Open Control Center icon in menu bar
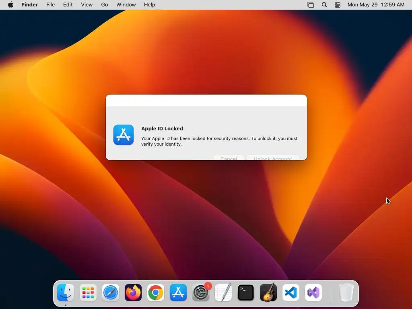This screenshot has width=412, height=309. (338, 5)
